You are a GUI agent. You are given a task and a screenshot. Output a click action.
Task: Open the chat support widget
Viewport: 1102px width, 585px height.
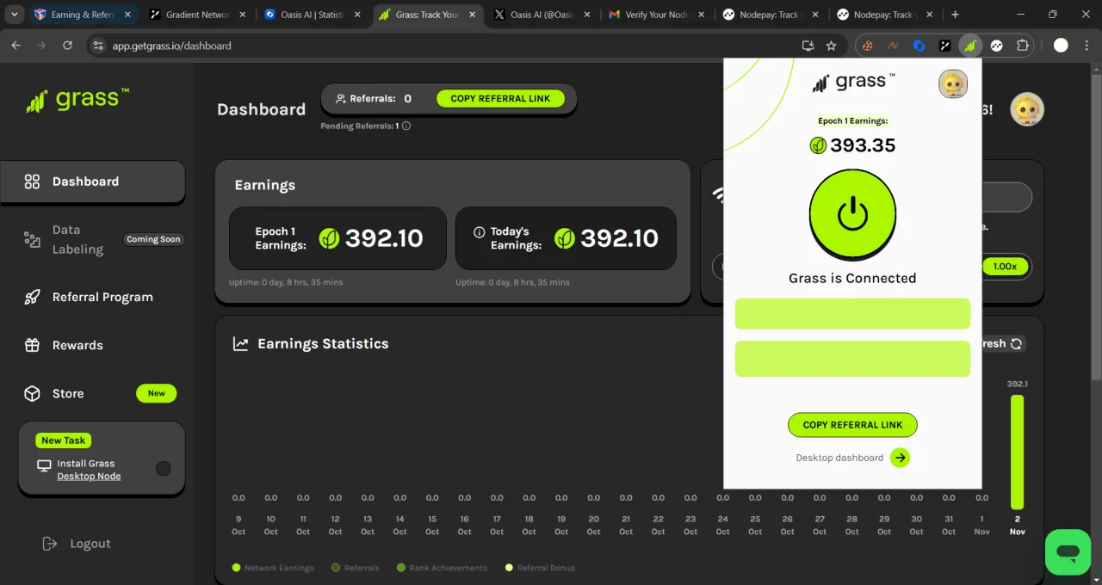(1068, 551)
